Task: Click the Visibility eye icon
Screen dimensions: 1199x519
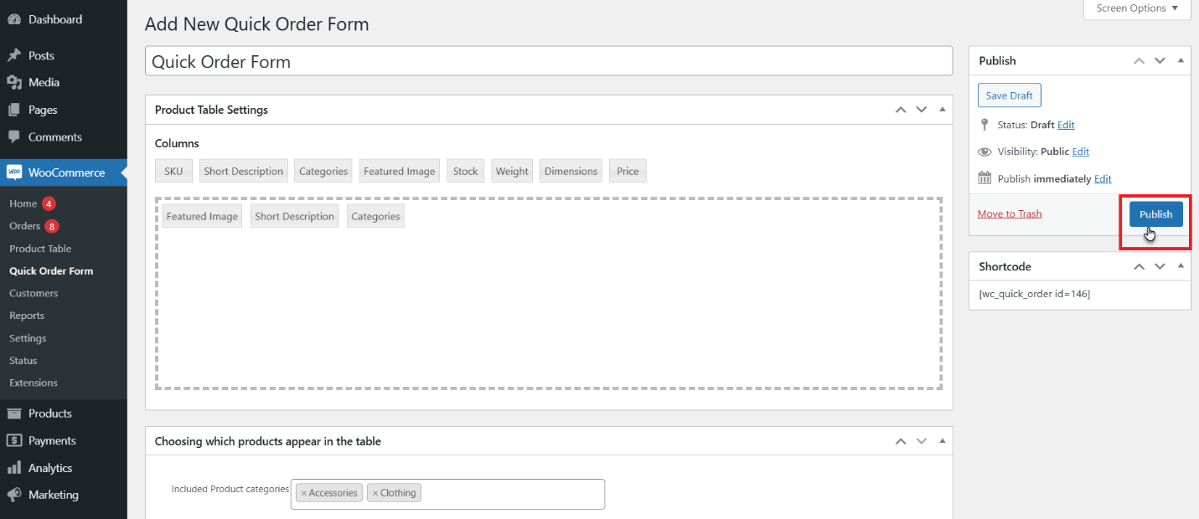Action: 985,152
